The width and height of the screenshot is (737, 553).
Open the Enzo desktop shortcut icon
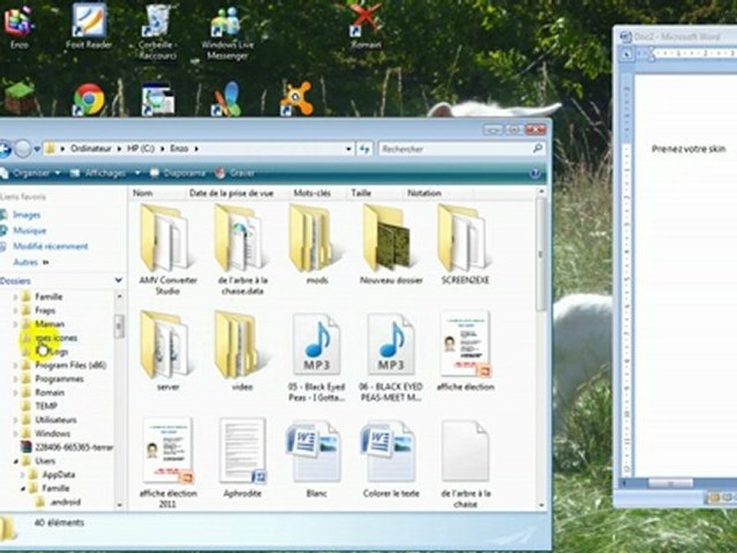(x=18, y=26)
